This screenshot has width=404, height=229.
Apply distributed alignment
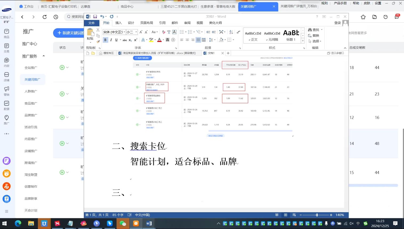point(204,40)
